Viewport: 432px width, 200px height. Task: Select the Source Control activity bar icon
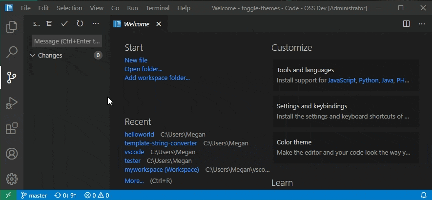tap(12, 78)
